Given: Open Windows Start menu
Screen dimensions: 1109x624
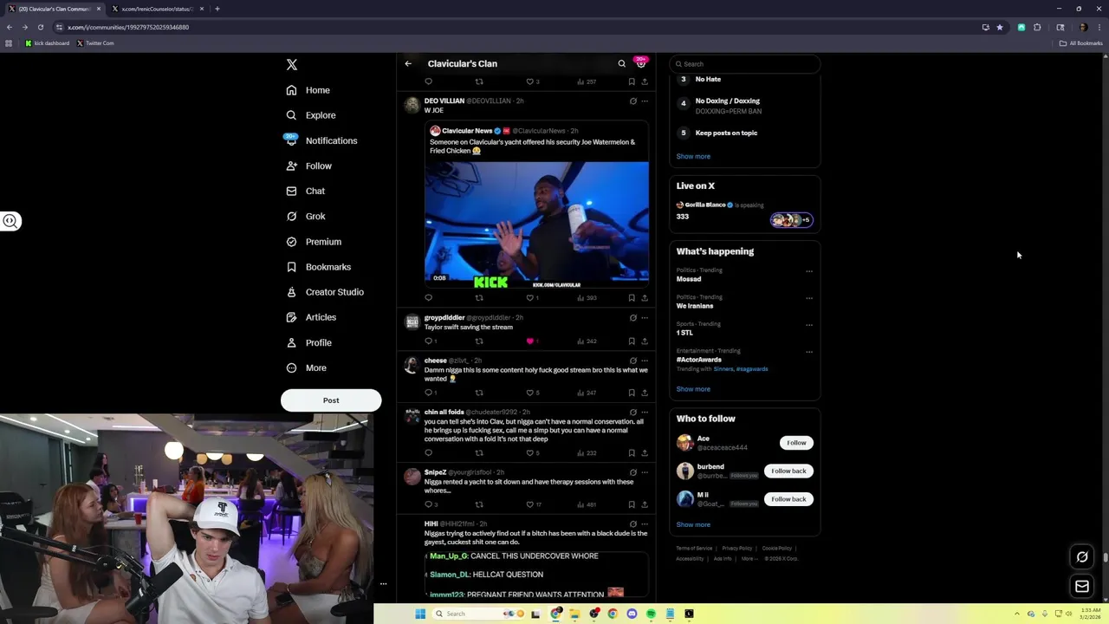Looking at the screenshot, I should (420, 614).
